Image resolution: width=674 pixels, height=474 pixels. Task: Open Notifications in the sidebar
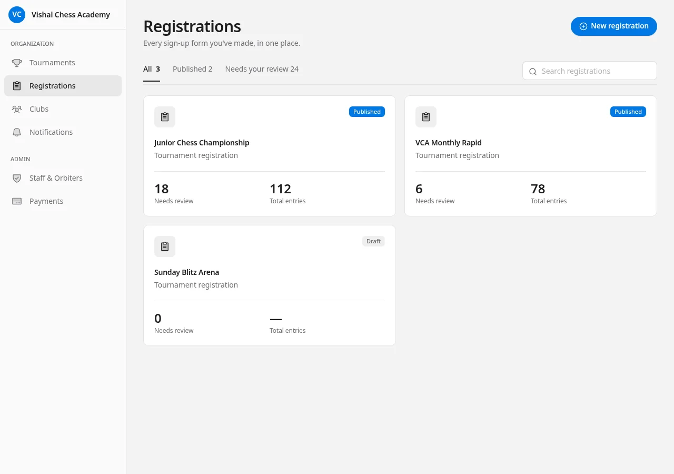click(63, 132)
